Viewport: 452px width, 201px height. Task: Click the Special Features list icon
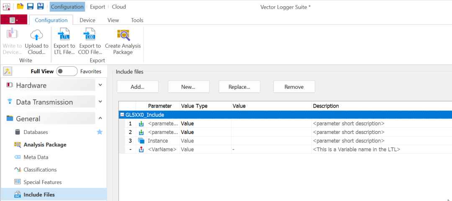click(18, 182)
